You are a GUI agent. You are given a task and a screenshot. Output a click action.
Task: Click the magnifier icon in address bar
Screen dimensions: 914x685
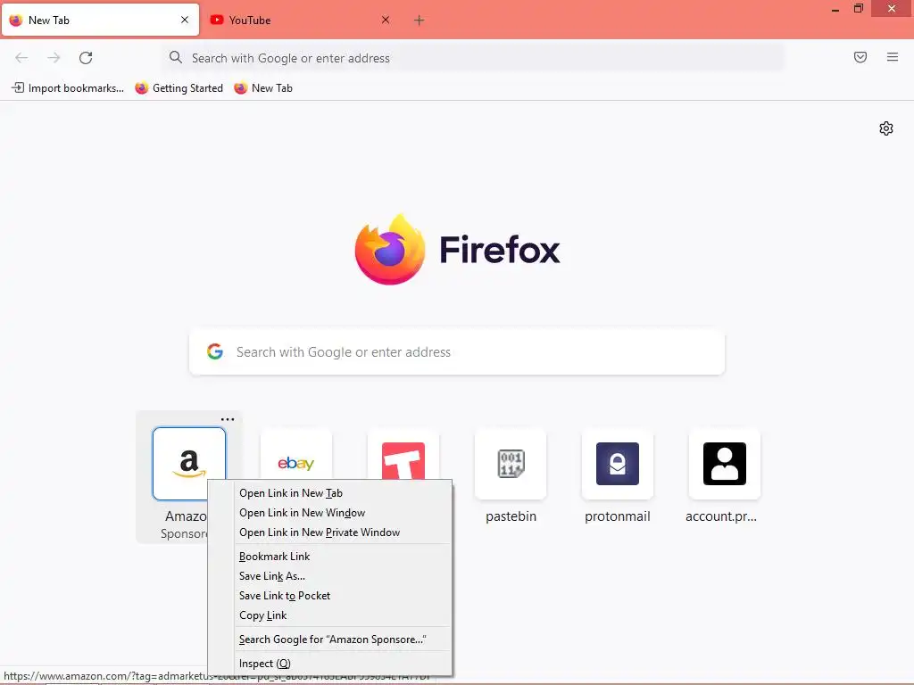click(x=176, y=57)
